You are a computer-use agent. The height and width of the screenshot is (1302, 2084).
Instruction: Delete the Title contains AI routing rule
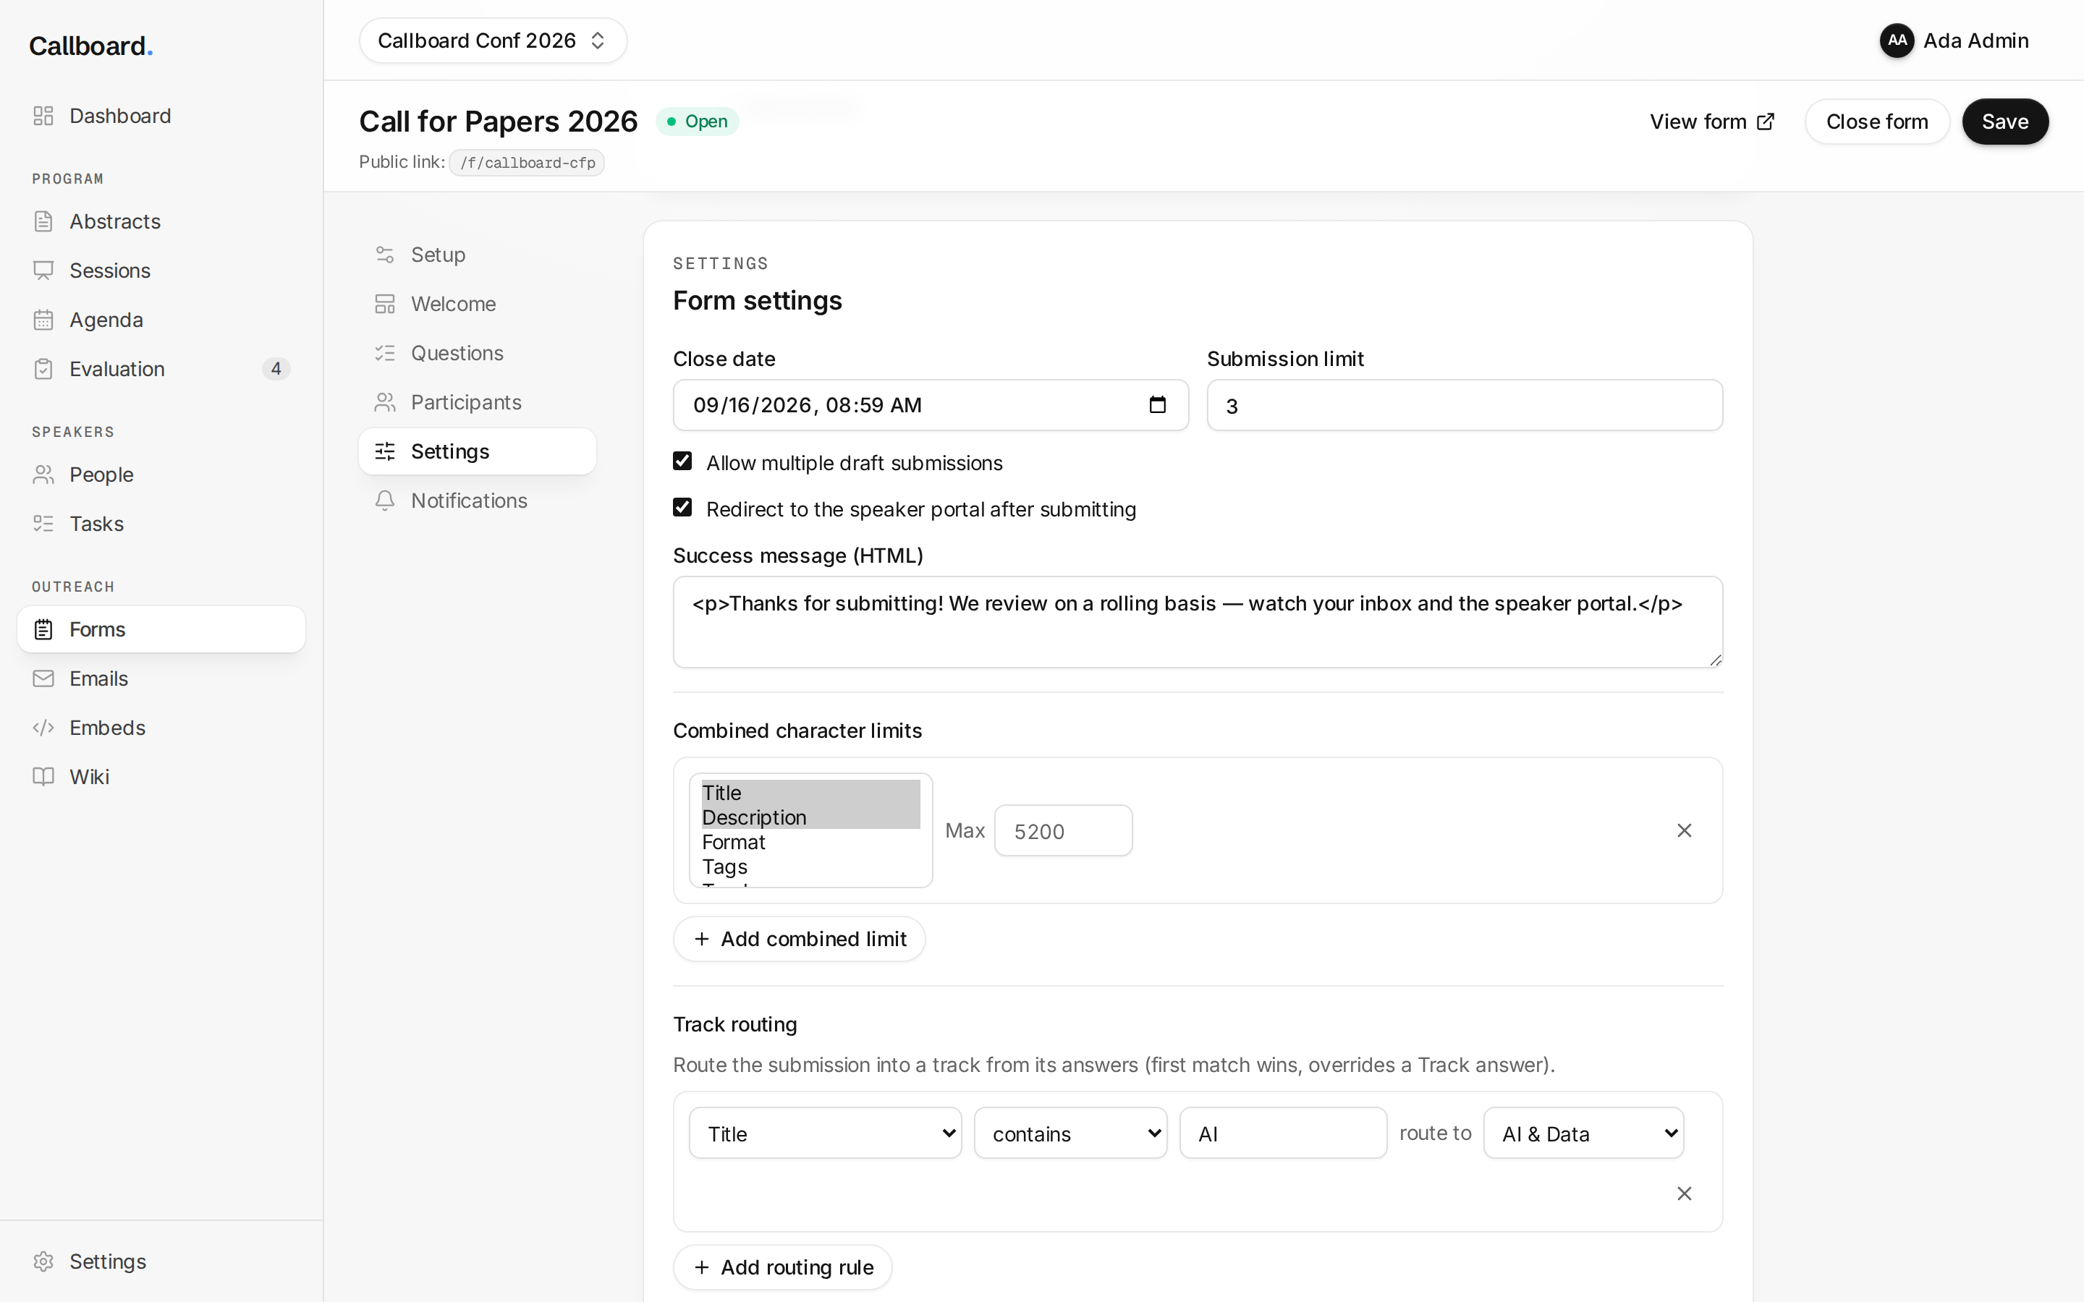click(x=1685, y=1193)
